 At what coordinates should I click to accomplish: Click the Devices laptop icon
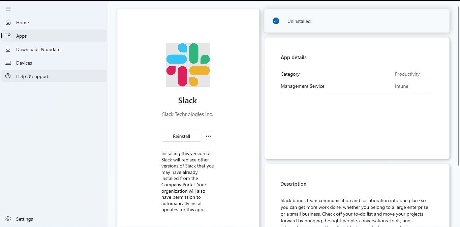pos(8,63)
